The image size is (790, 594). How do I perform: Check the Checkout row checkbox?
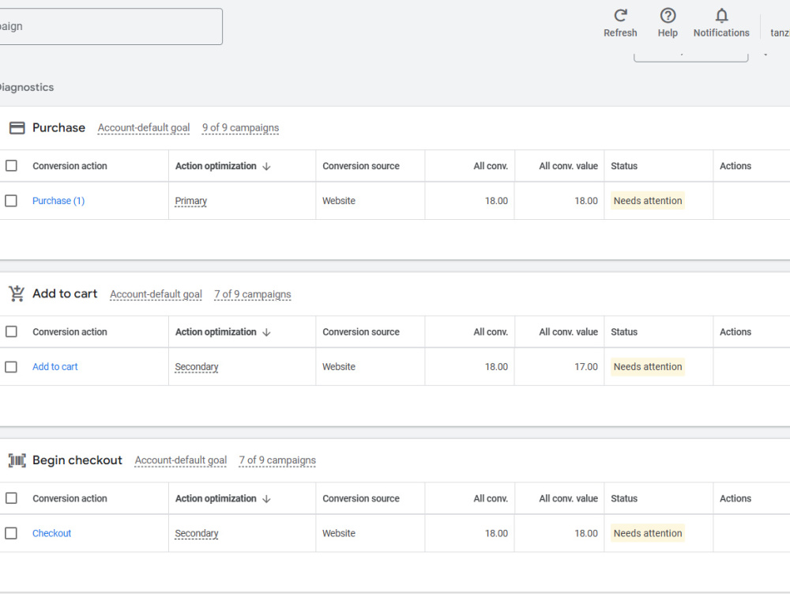pyautogui.click(x=11, y=533)
